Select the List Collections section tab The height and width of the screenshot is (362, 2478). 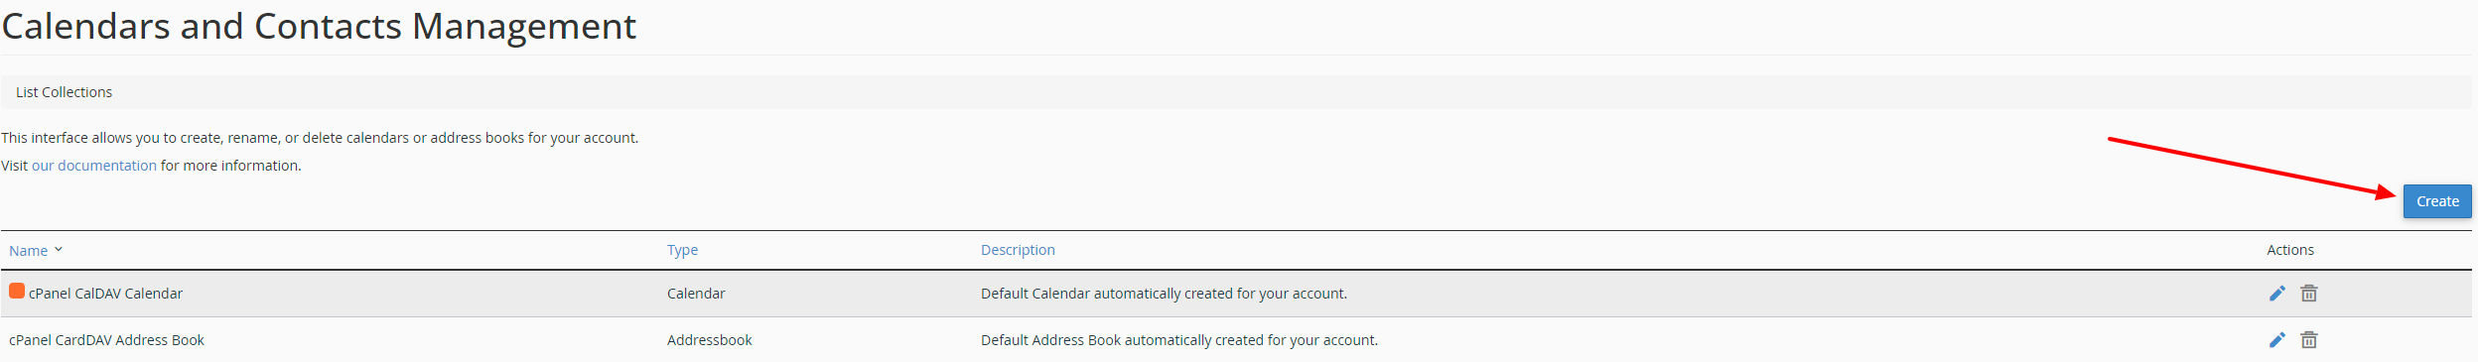coord(64,92)
